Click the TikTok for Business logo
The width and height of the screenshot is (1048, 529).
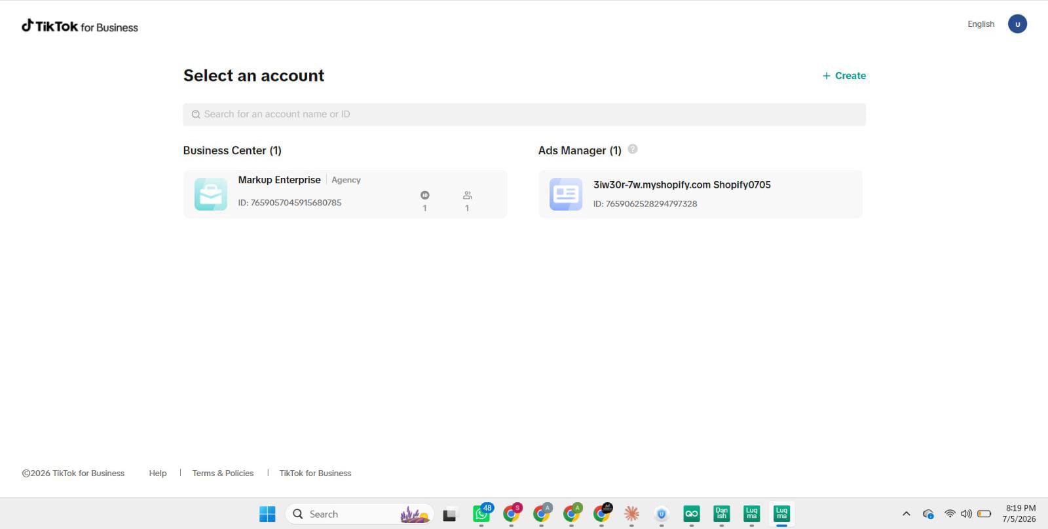80,26
